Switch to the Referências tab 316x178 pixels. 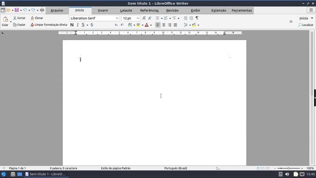coord(149,10)
